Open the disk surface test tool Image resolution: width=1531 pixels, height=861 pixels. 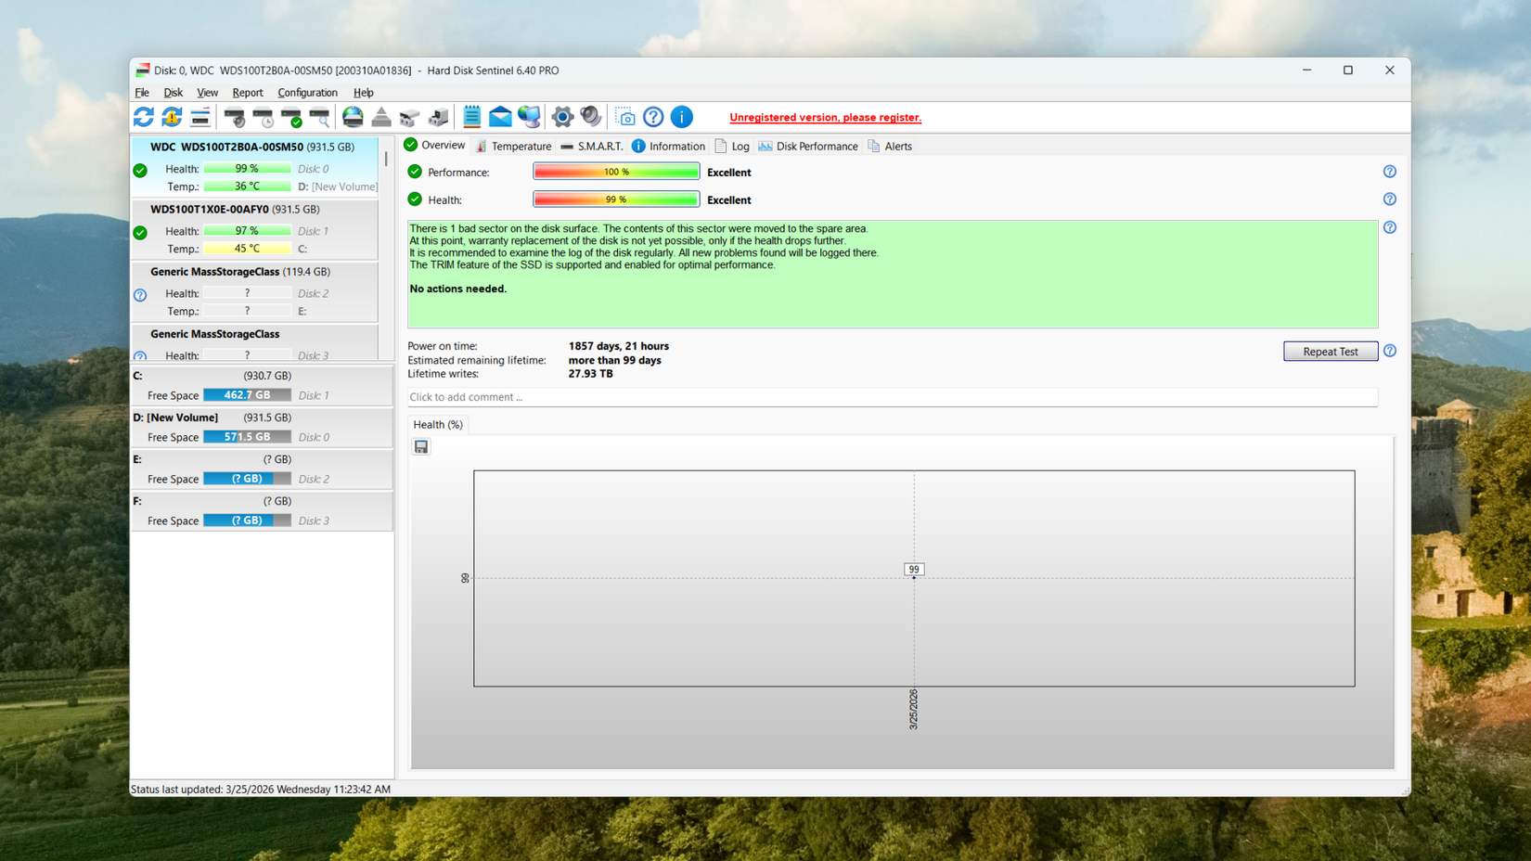tap(318, 117)
